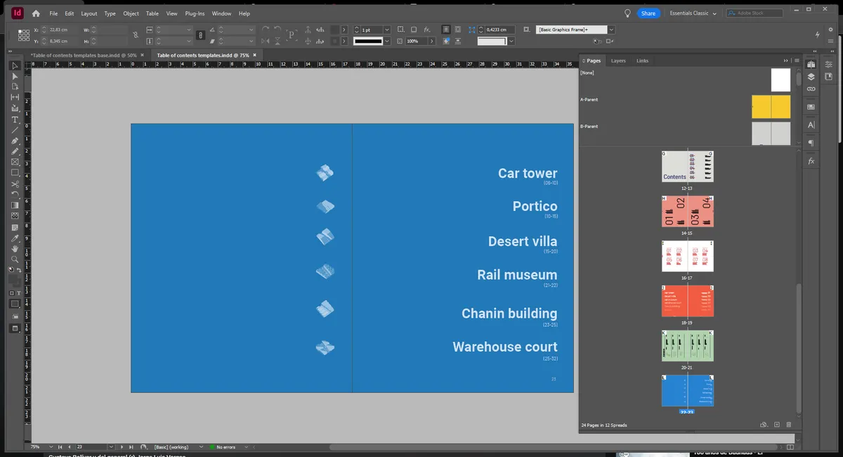The width and height of the screenshot is (843, 457).
Task: Select the Rectangle Frame tool
Action: pyautogui.click(x=15, y=162)
